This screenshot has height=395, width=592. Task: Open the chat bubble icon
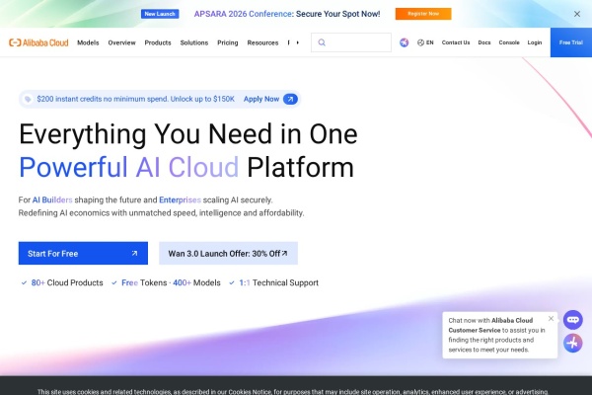(572, 320)
